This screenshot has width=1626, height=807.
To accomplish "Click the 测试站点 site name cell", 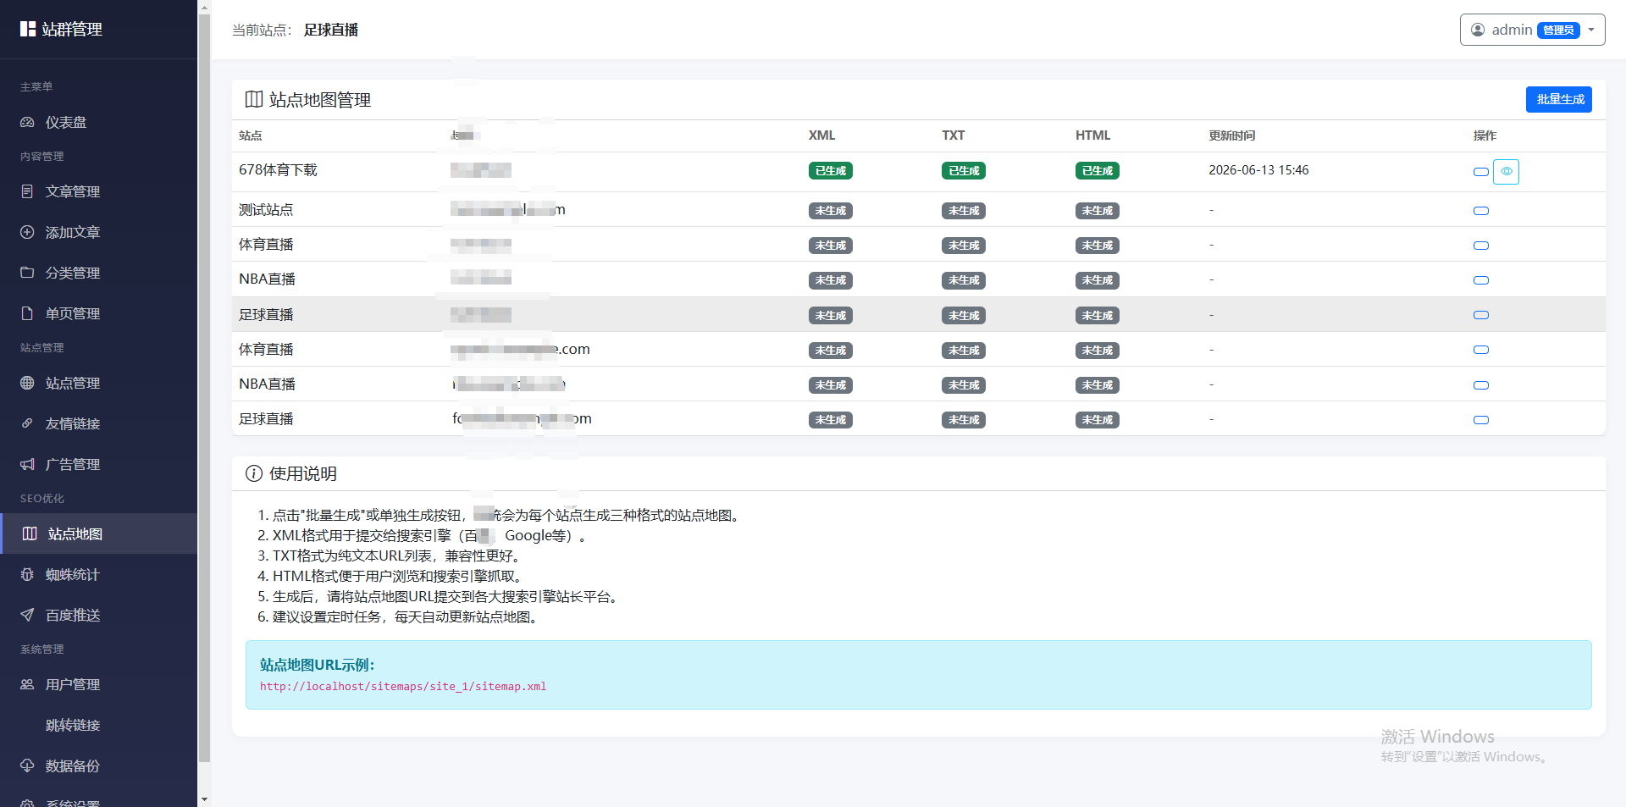I will (x=266, y=210).
